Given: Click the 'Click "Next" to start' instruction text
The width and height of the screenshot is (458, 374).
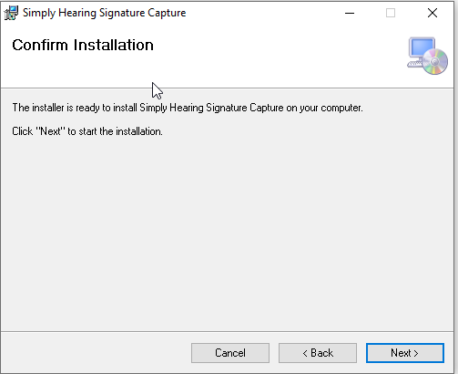Looking at the screenshot, I should [x=87, y=131].
